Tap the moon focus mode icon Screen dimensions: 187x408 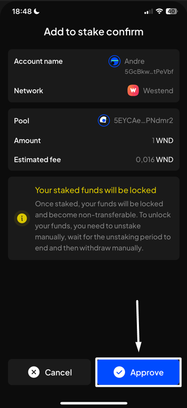[x=37, y=11]
